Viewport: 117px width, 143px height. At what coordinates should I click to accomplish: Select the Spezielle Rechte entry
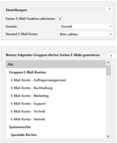[x=56, y=135]
